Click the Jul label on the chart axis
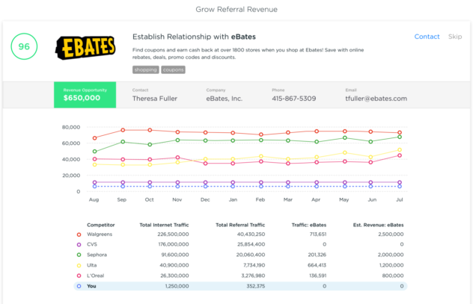The height and width of the screenshot is (304, 473). tap(400, 199)
